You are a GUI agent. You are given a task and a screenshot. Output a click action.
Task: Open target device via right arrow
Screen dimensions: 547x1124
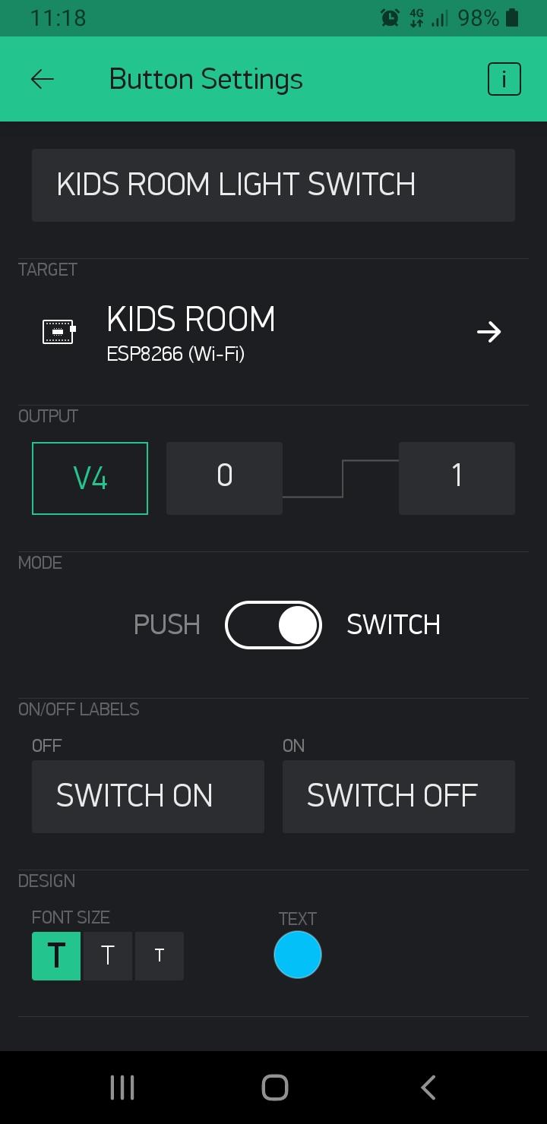point(489,332)
